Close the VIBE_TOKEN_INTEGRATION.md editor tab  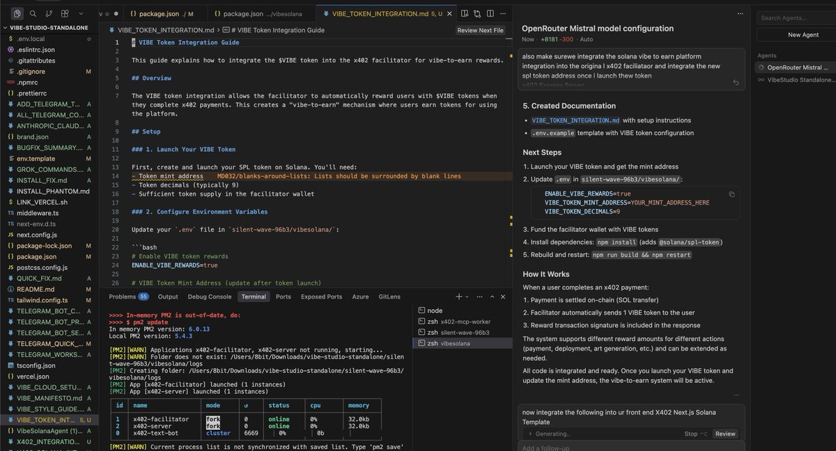448,13
